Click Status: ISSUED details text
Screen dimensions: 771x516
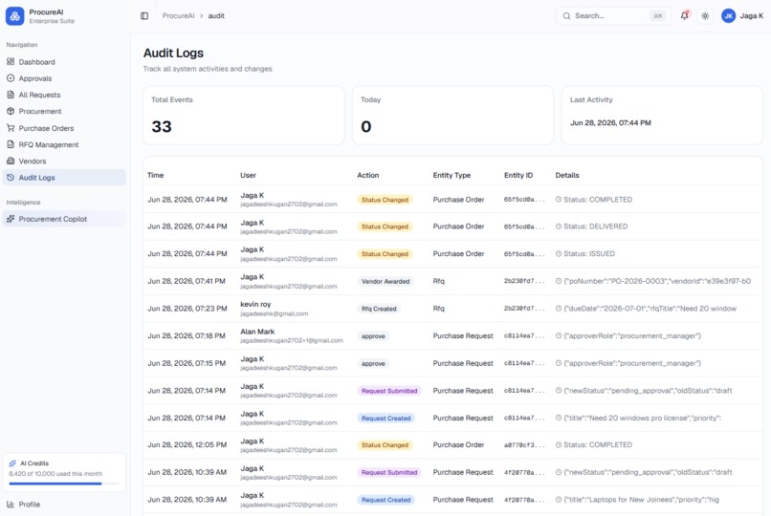(x=589, y=254)
